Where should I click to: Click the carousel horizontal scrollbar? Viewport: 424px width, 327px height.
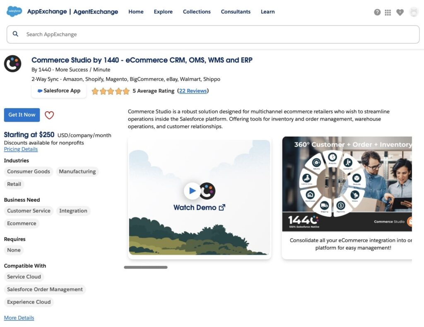[146, 267]
